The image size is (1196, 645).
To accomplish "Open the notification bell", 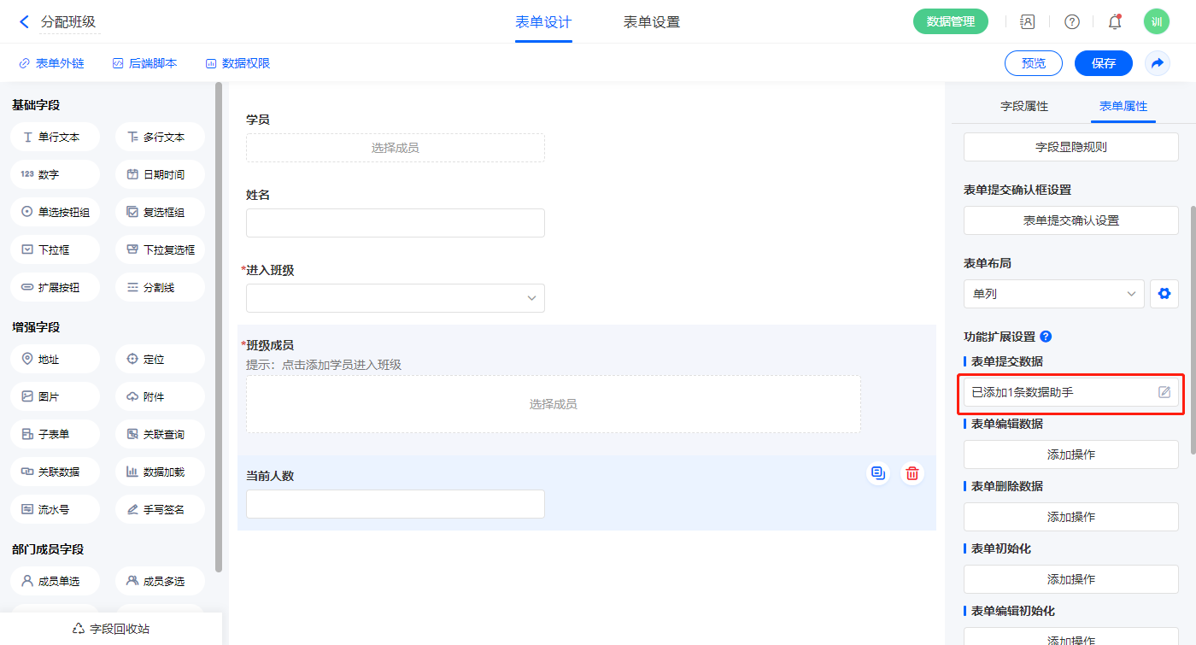I will [1114, 22].
